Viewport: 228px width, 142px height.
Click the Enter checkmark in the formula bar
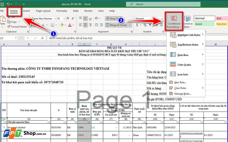[35, 38]
